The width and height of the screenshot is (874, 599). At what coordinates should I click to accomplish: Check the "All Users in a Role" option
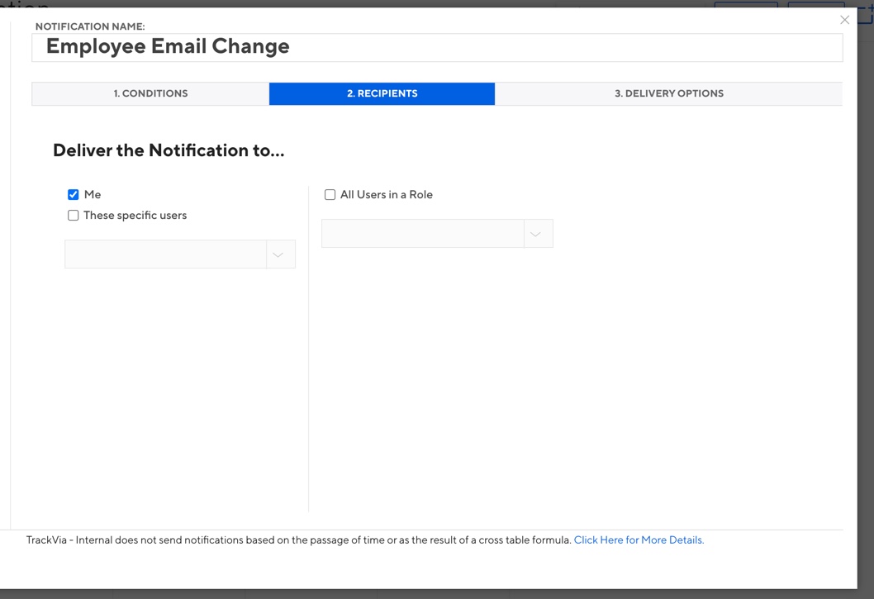[x=330, y=194]
